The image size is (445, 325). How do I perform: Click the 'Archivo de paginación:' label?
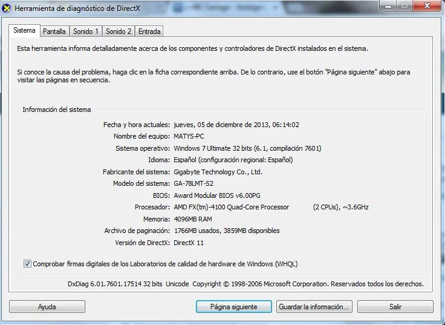coord(137,231)
